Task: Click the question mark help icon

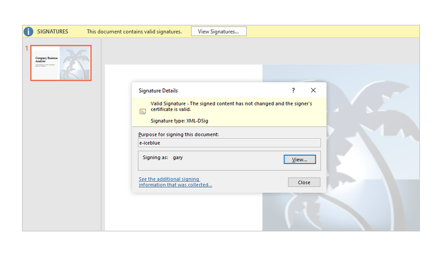Action: [293, 90]
